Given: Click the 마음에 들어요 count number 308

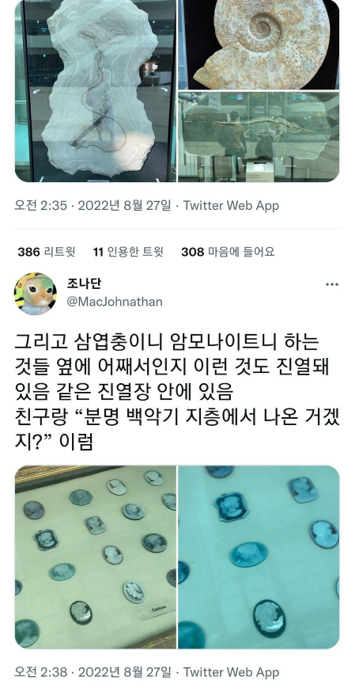Looking at the screenshot, I should pyautogui.click(x=193, y=252).
